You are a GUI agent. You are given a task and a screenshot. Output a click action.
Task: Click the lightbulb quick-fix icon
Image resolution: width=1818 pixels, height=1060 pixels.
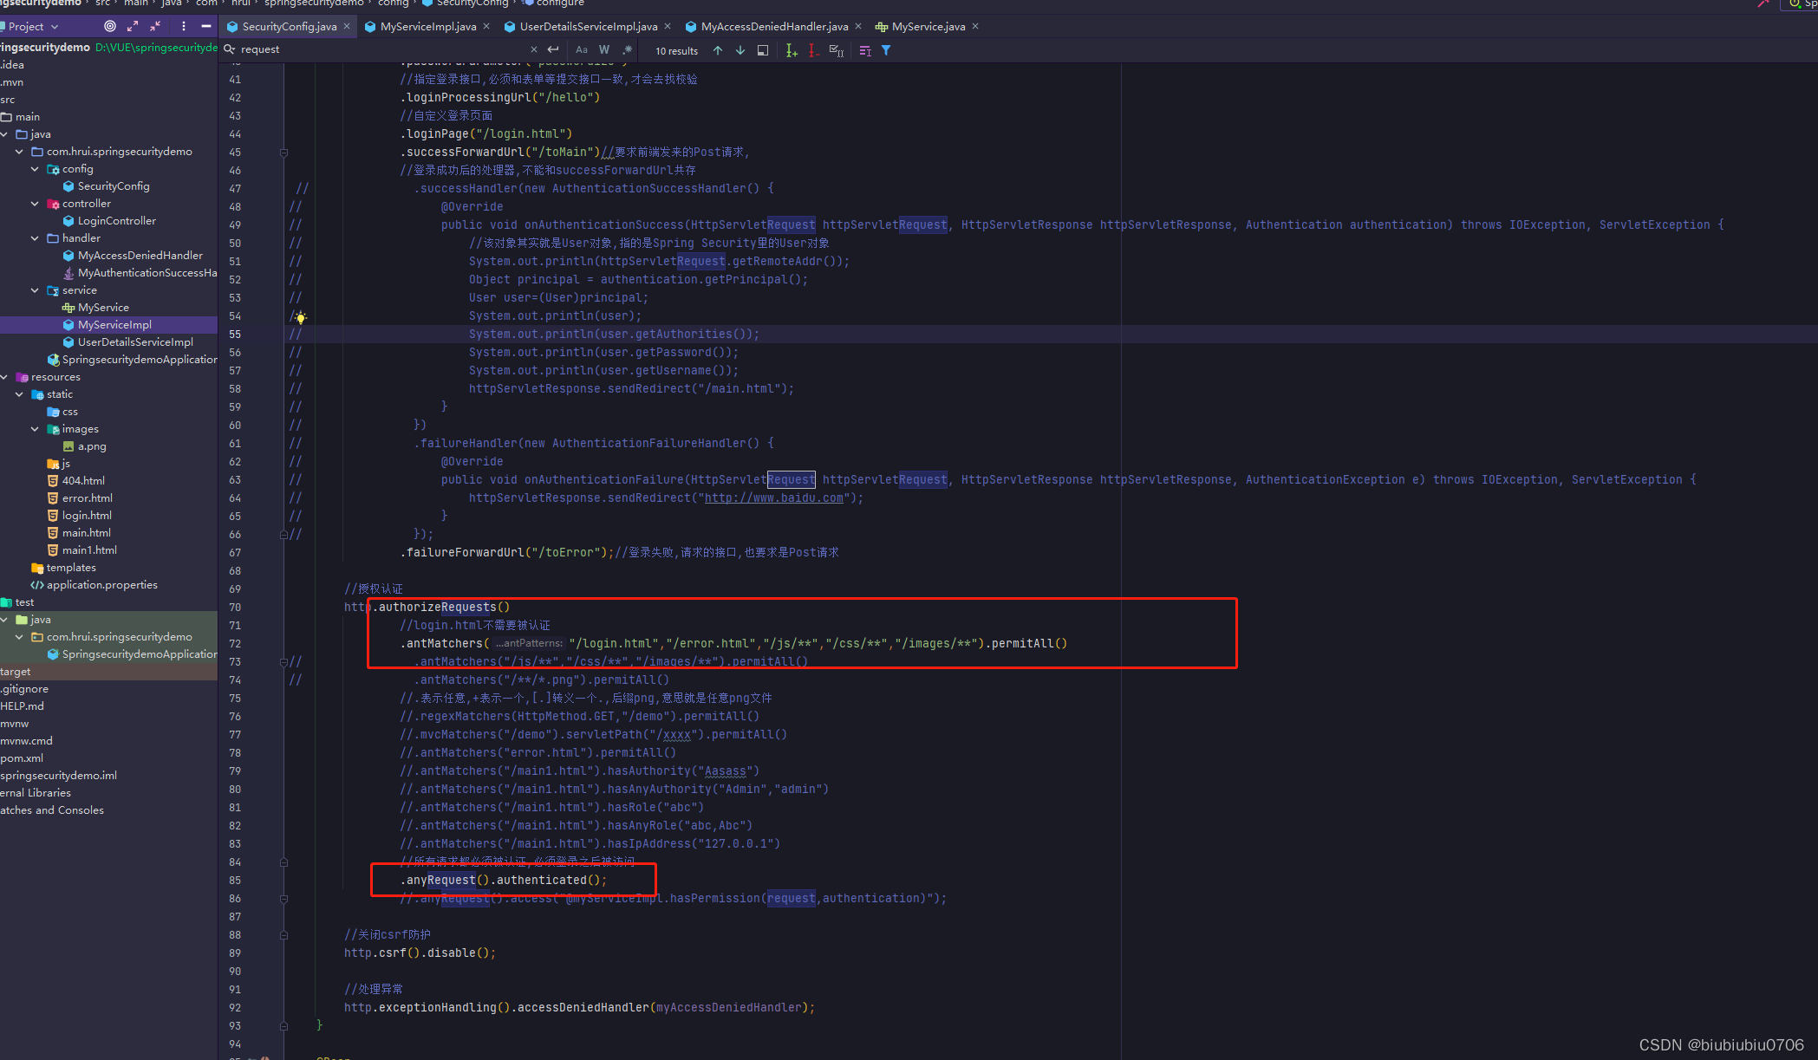click(x=300, y=317)
